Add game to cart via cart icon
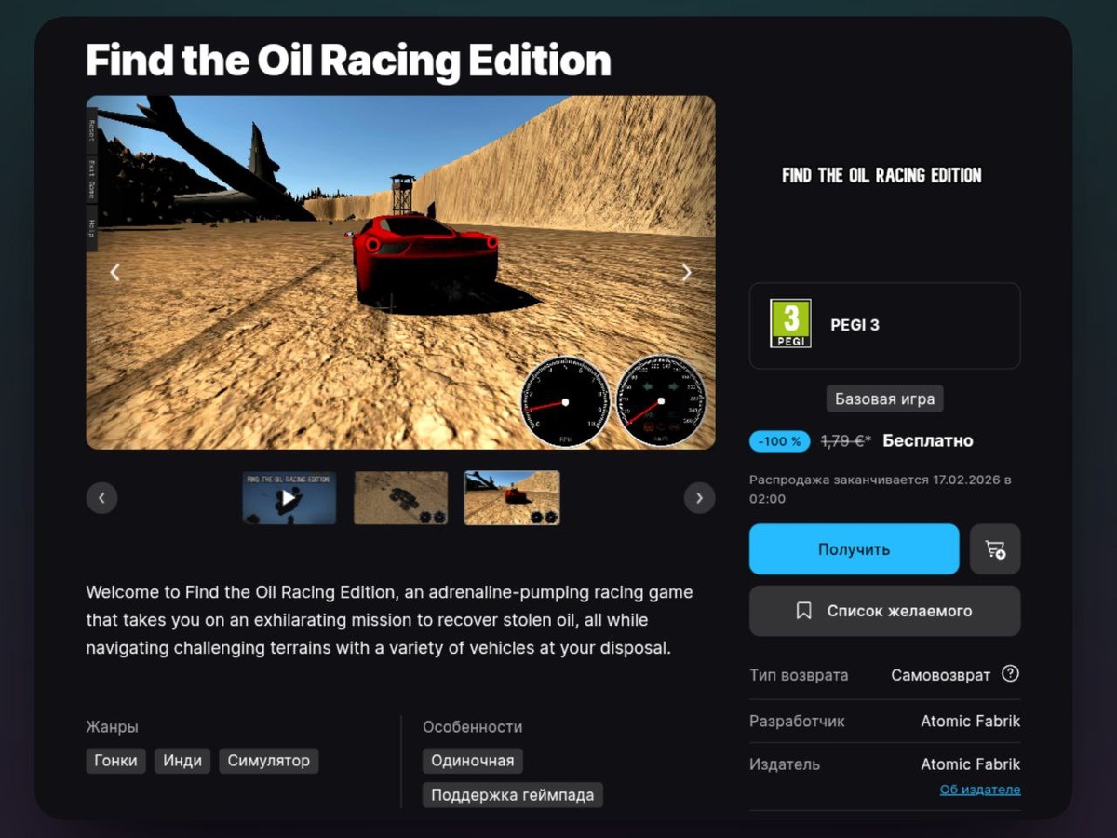This screenshot has width=1117, height=838. [x=995, y=549]
